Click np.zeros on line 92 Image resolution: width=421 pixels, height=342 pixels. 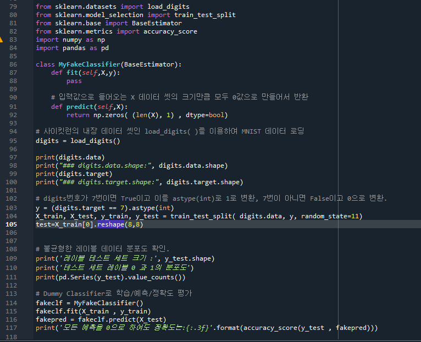coord(109,115)
